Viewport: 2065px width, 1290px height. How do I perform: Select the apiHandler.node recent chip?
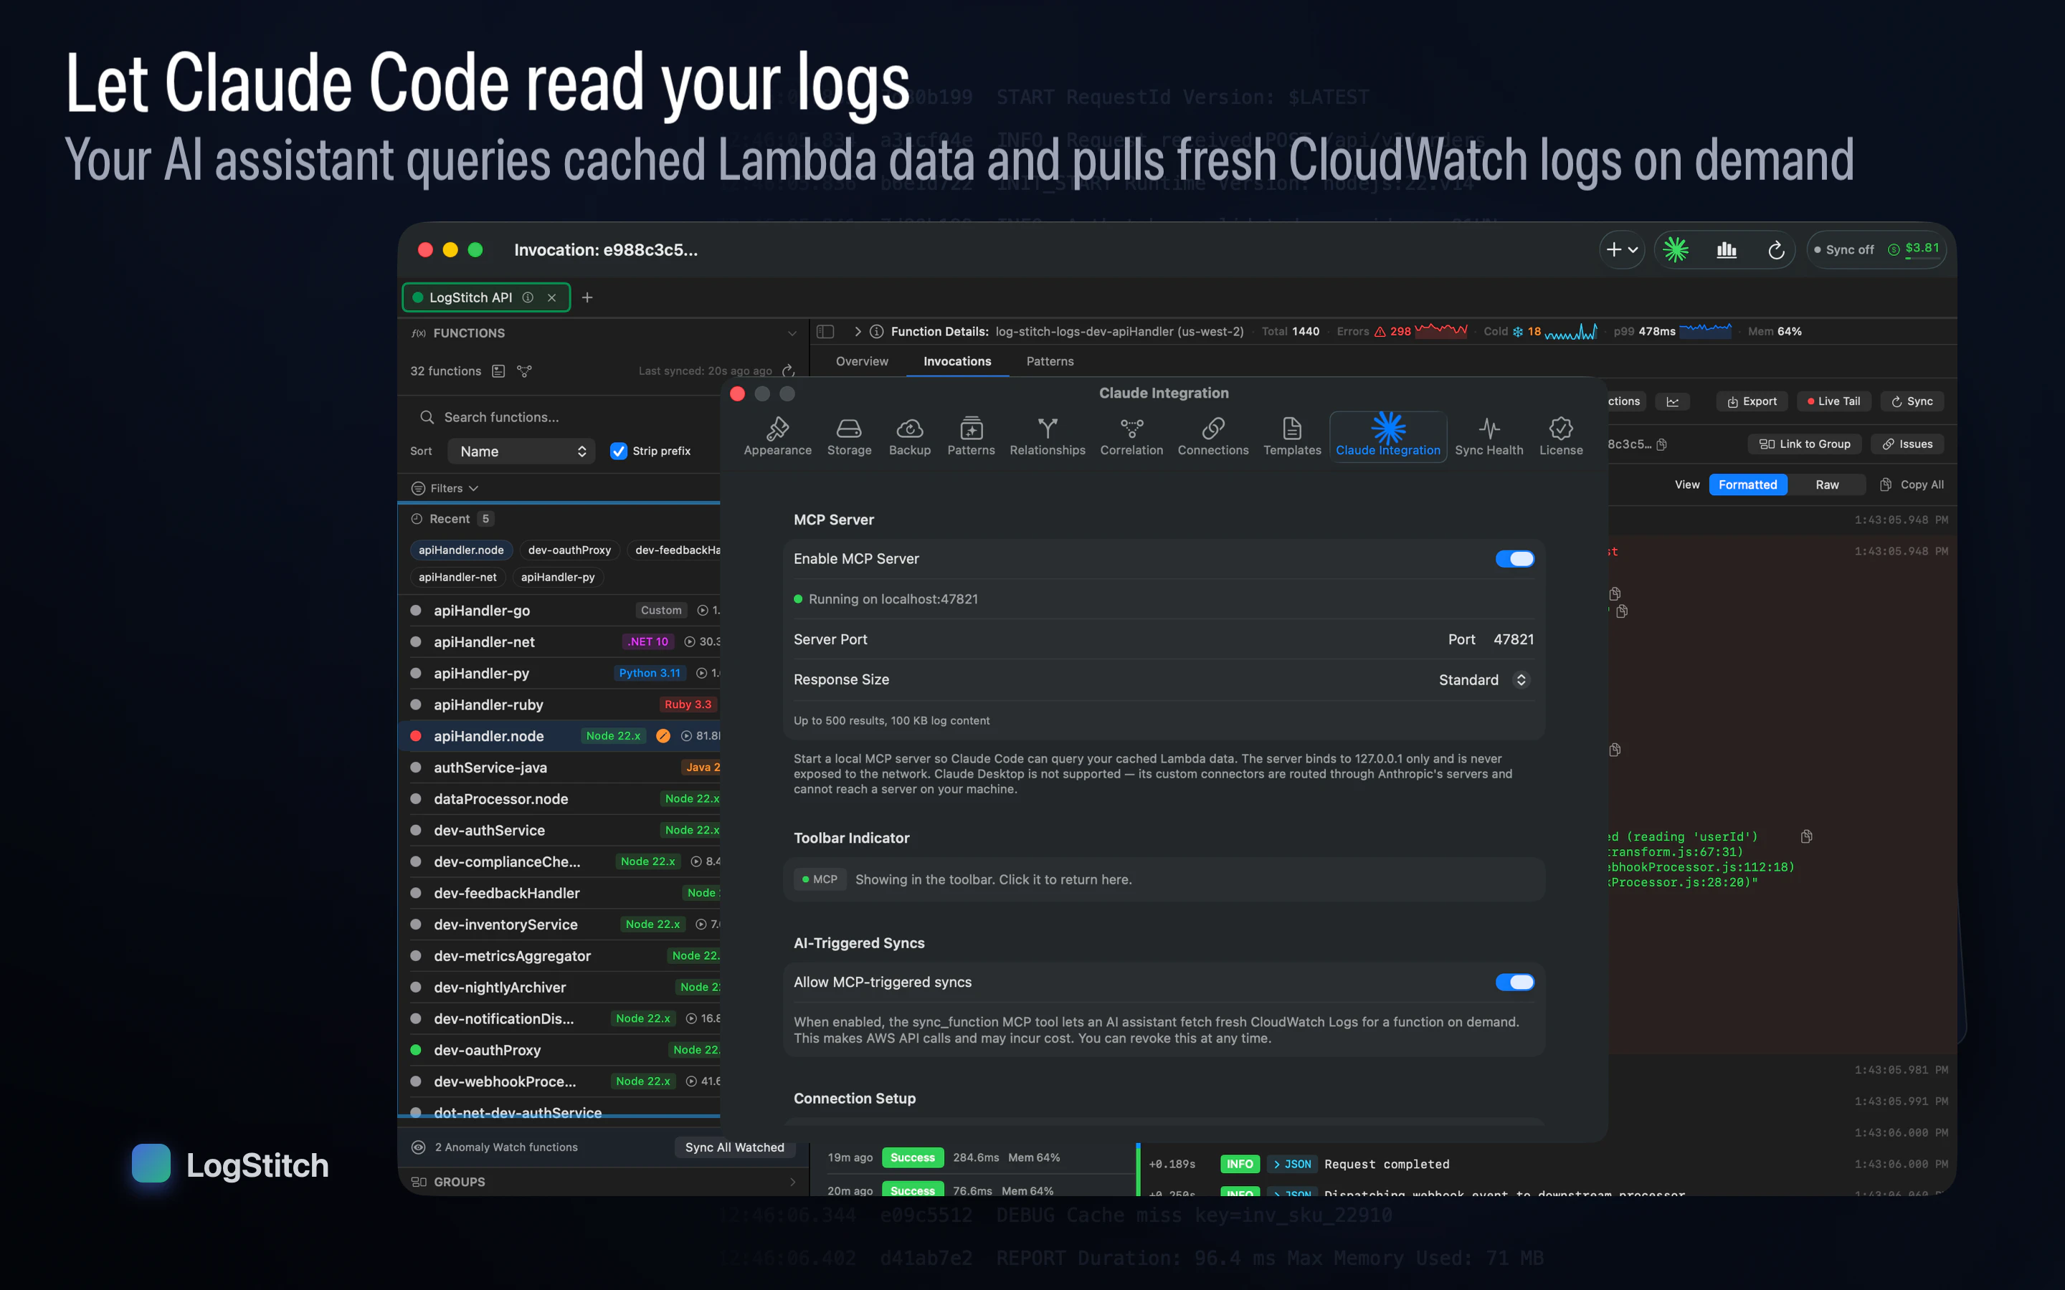(461, 550)
